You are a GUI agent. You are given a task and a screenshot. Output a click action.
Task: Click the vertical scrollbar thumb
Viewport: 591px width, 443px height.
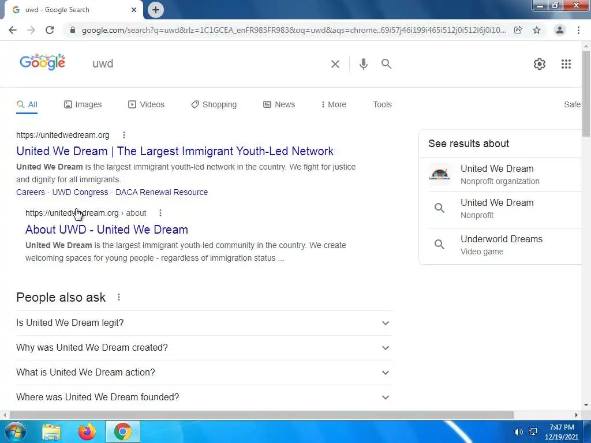tap(586, 93)
